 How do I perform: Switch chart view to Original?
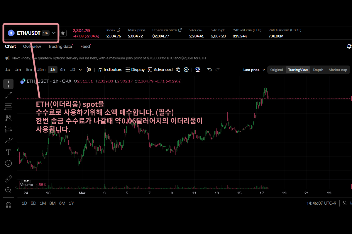coord(276,70)
